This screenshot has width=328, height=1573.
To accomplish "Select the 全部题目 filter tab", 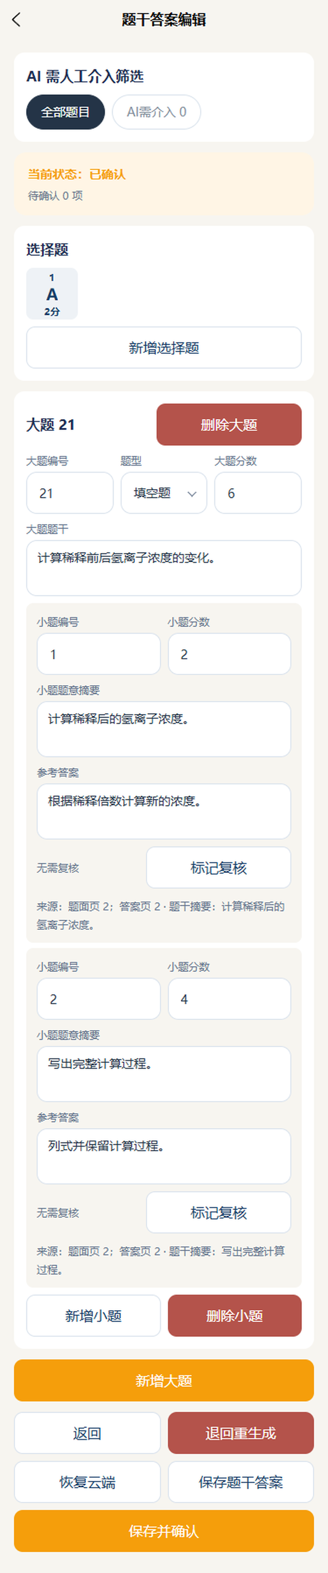I will point(65,112).
